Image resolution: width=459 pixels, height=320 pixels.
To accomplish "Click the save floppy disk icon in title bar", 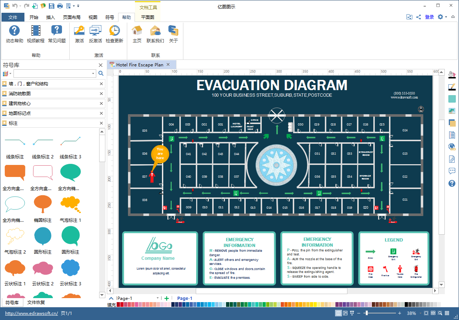I will [x=51, y=6].
